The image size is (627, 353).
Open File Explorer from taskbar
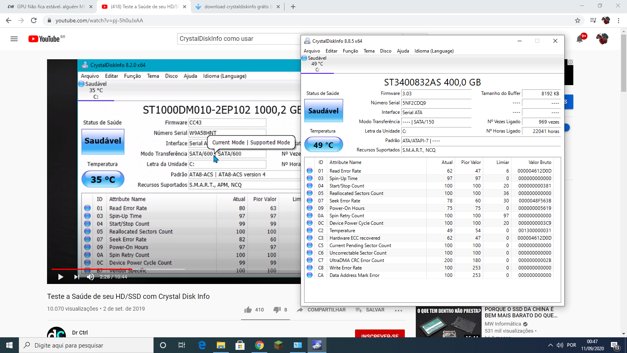[x=221, y=345]
